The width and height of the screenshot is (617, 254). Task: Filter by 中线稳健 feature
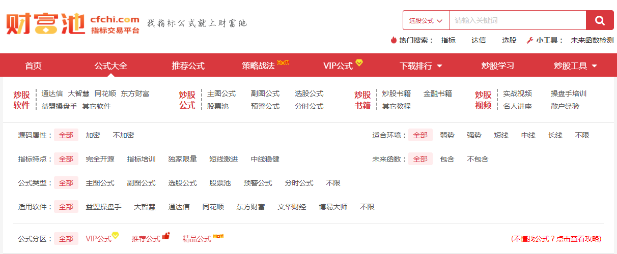(265, 159)
